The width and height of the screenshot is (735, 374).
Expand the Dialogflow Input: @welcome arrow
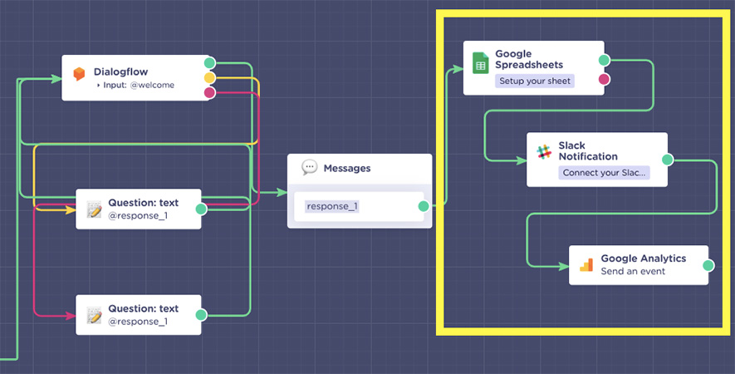point(99,86)
